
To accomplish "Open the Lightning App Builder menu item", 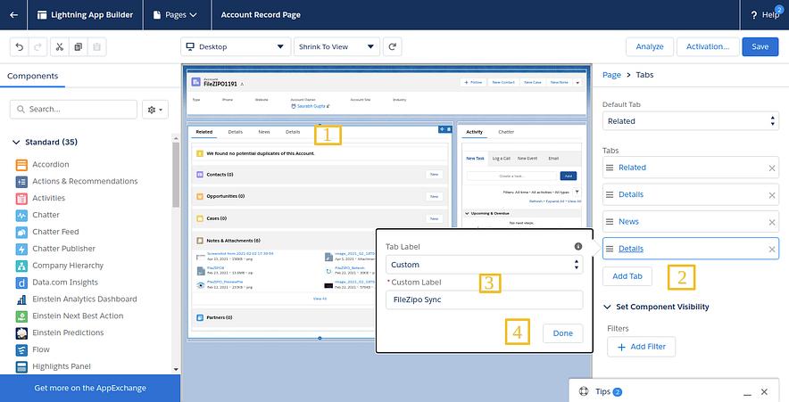I will click(86, 15).
